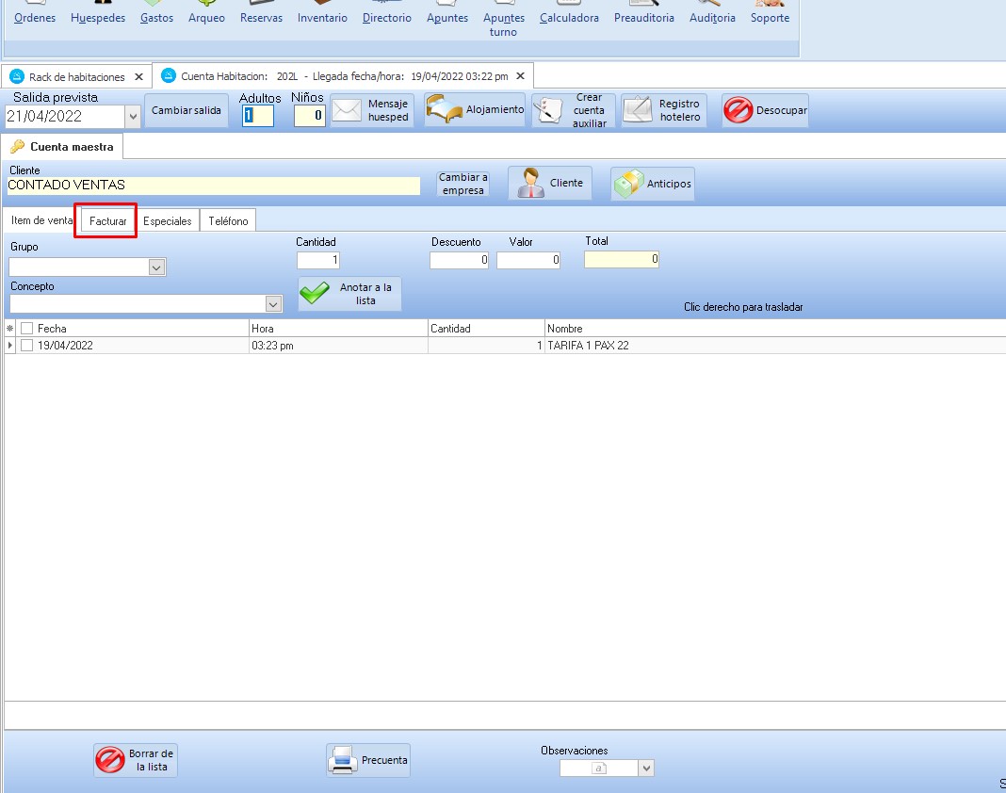This screenshot has width=1006, height=793.
Task: Click the Alojamiento bed icon
Action: click(445, 110)
